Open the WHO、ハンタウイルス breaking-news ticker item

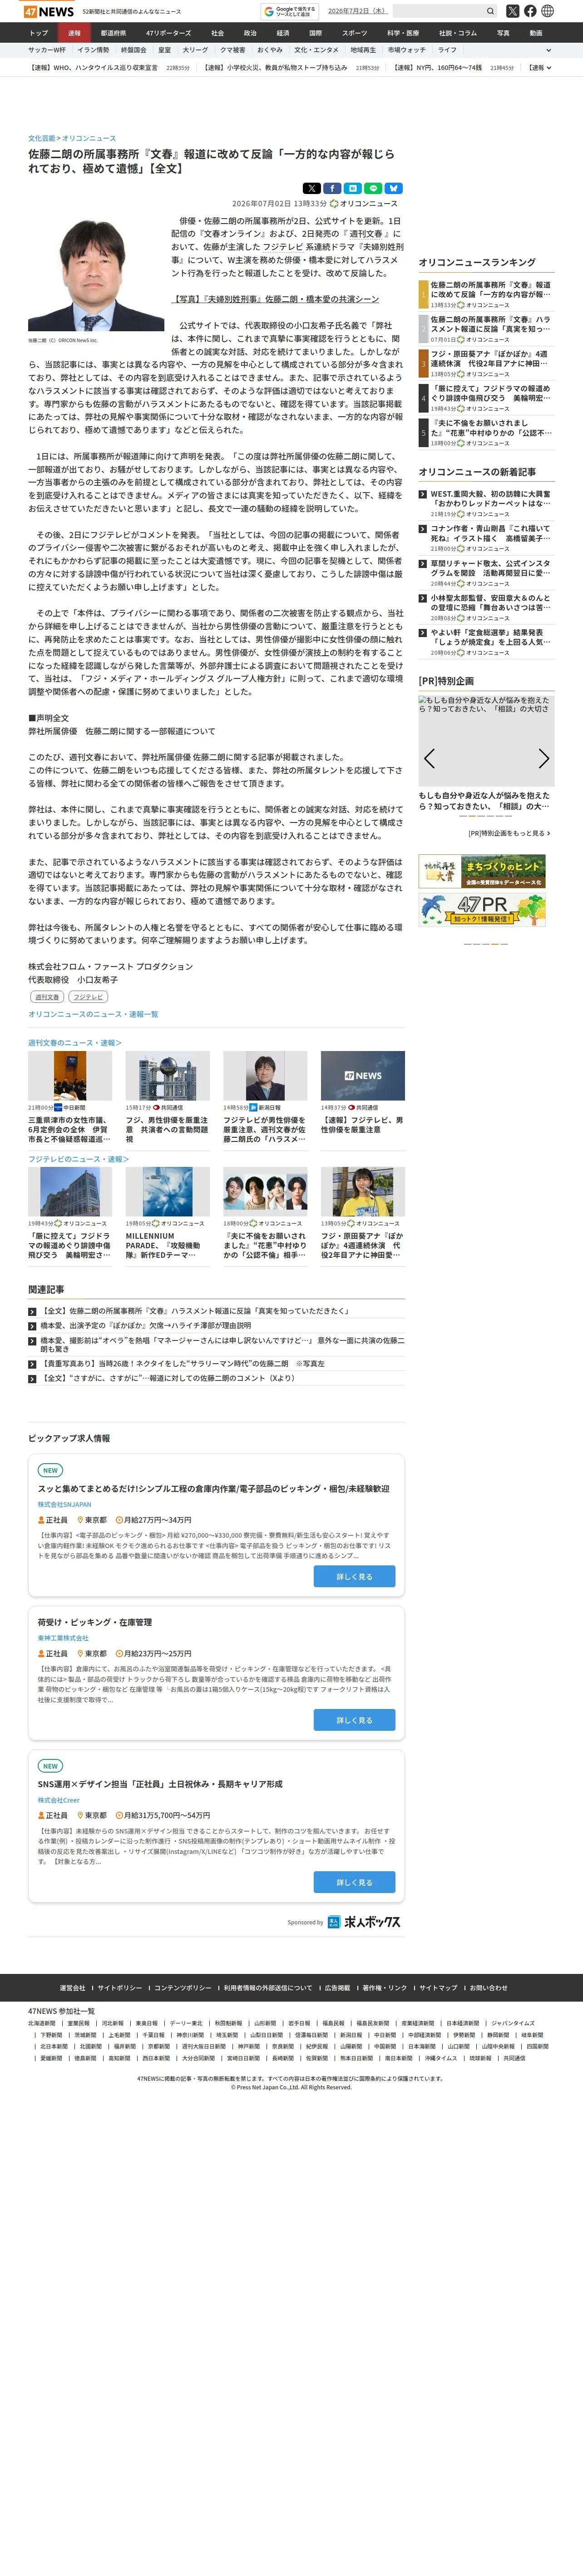(x=94, y=68)
